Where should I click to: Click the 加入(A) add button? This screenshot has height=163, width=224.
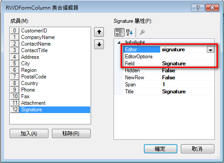click(29, 133)
